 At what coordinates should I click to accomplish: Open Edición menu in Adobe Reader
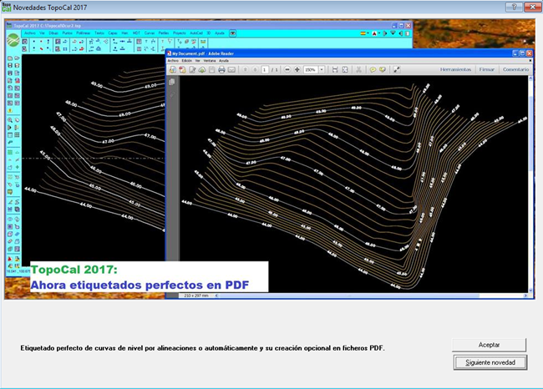point(186,61)
